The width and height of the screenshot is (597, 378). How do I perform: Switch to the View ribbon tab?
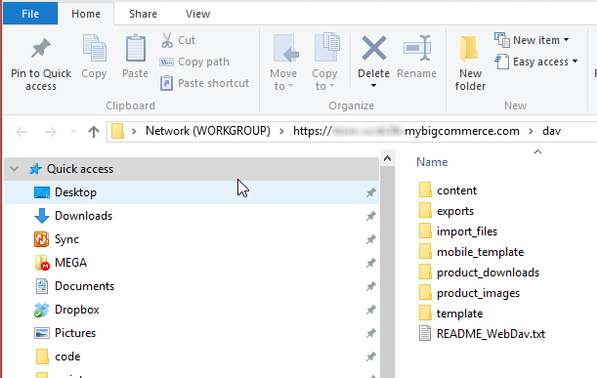click(197, 14)
